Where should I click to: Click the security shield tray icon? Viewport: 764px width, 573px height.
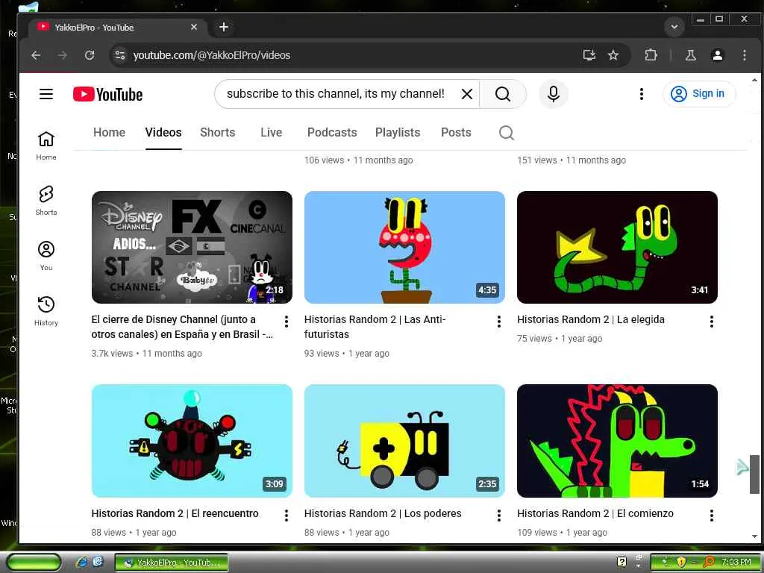tap(681, 563)
